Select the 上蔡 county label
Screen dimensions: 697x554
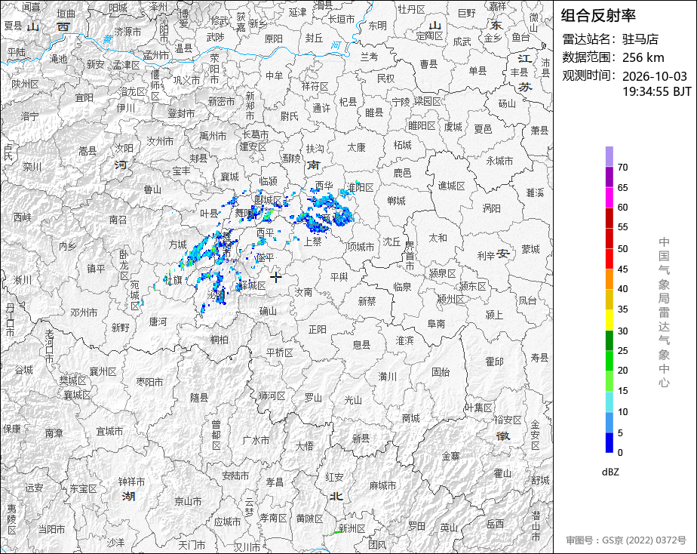tap(312, 241)
